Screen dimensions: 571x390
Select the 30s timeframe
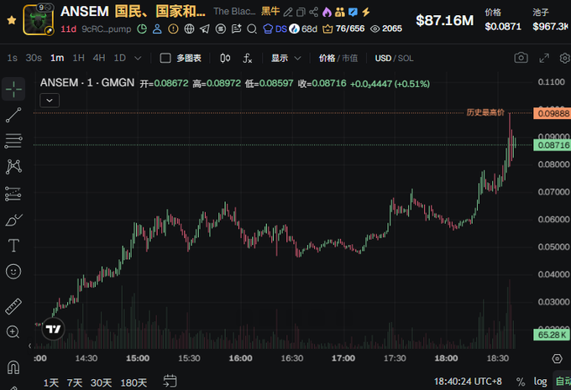(x=34, y=58)
